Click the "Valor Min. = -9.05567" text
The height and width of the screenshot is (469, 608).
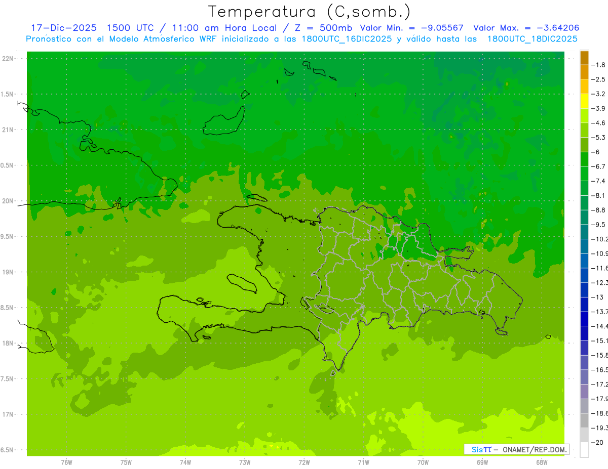[x=411, y=28]
